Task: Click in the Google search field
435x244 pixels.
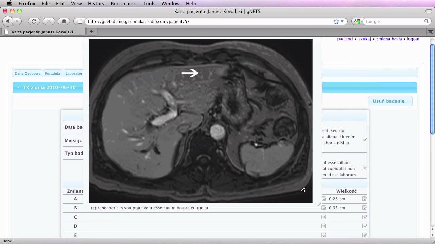Action: click(x=394, y=21)
